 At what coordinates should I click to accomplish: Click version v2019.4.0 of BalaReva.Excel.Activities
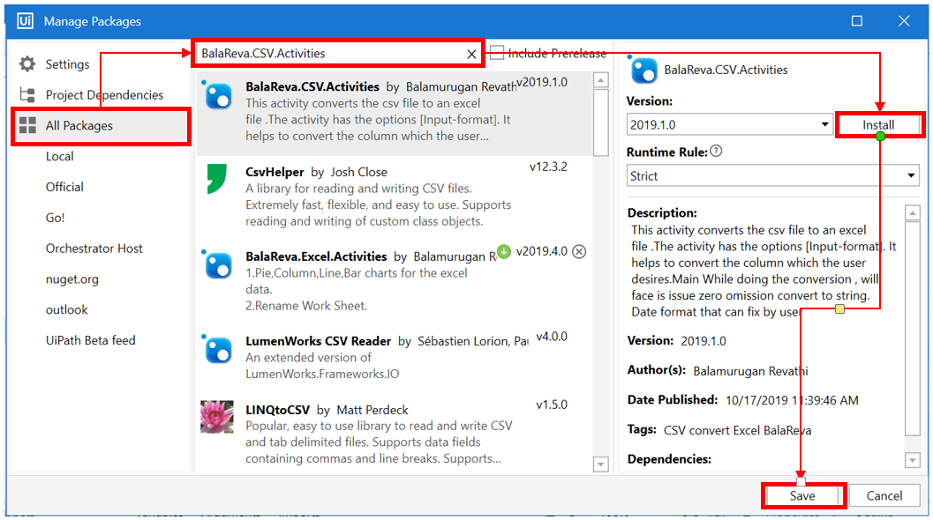pyautogui.click(x=541, y=251)
